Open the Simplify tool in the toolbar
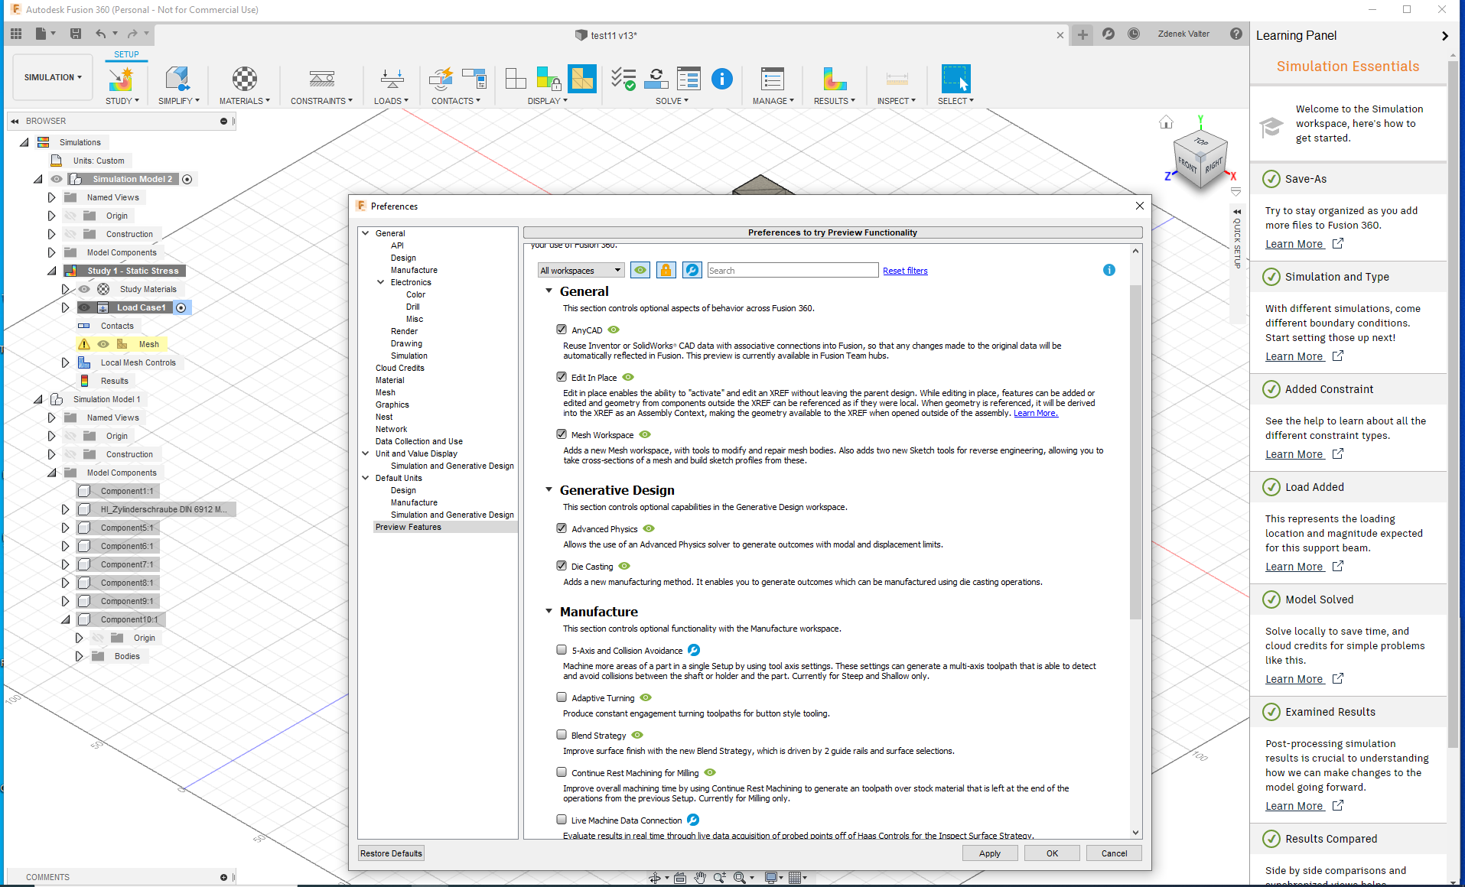The image size is (1465, 887). point(177,80)
